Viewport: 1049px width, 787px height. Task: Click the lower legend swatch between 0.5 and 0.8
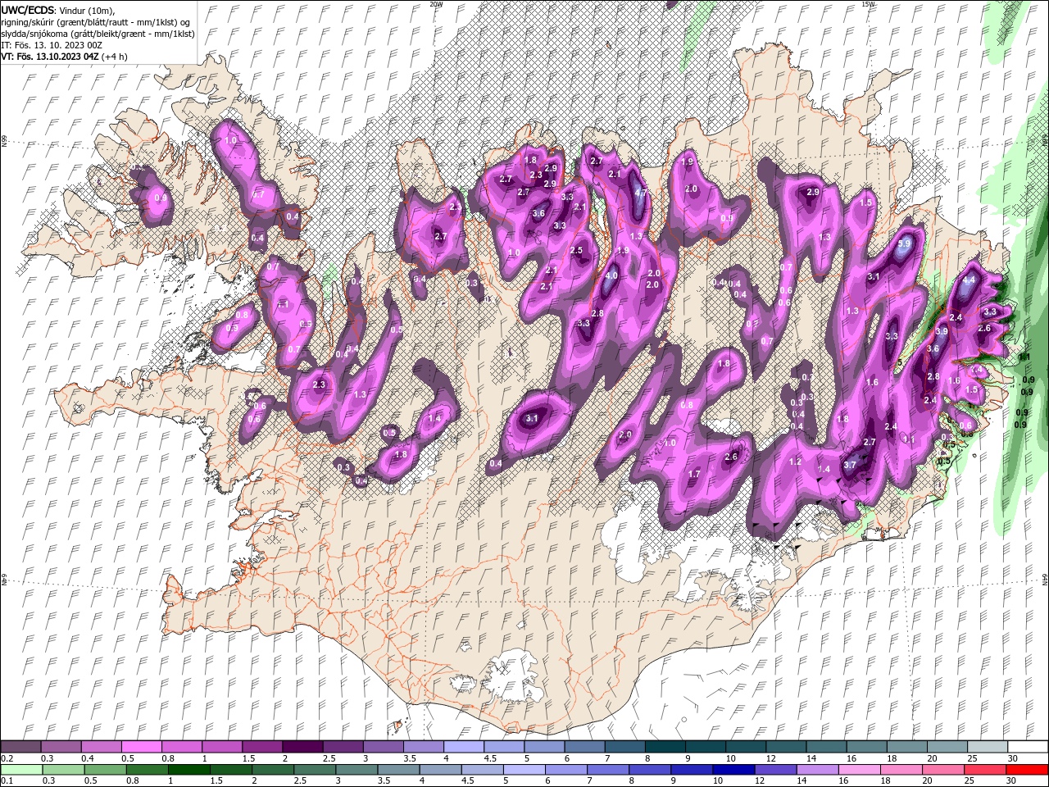click(106, 770)
